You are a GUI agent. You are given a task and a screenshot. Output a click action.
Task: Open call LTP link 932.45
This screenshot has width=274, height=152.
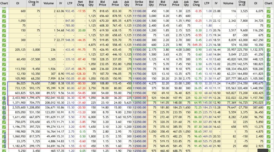(x=70, y=11)
